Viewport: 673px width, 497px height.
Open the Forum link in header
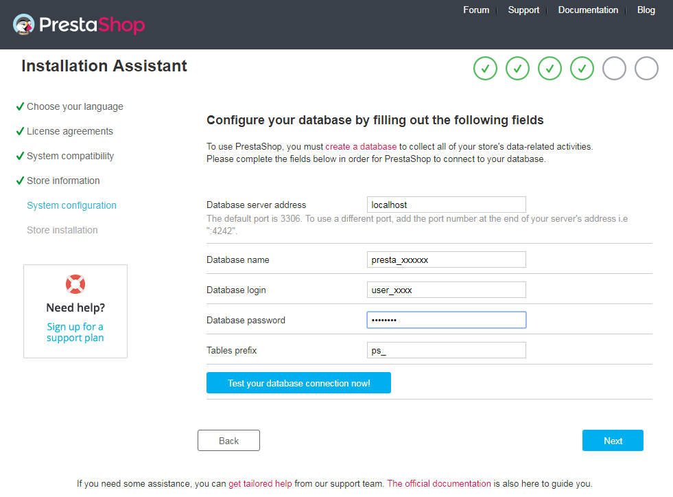click(476, 10)
